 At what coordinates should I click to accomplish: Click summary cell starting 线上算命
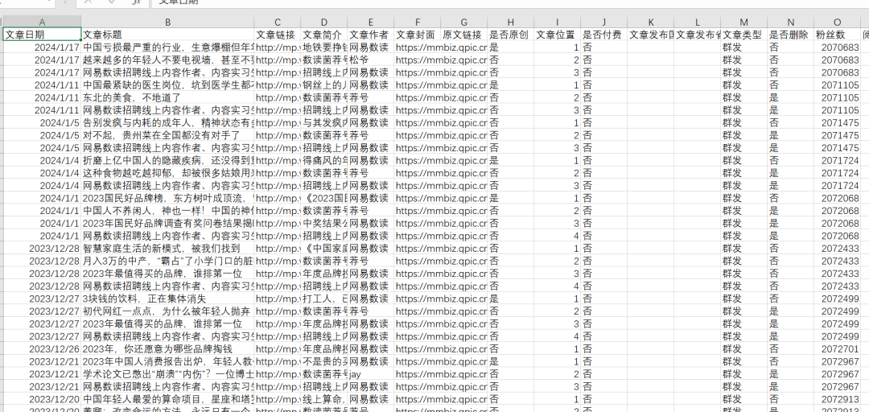(x=324, y=399)
